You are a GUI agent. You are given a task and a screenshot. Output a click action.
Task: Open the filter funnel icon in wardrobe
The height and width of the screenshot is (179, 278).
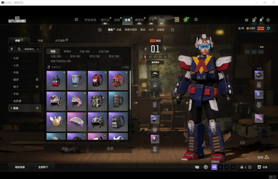click(12, 49)
